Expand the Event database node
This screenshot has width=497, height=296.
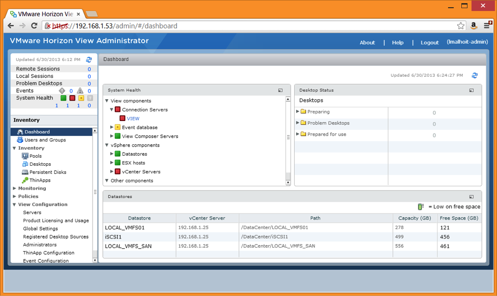click(x=112, y=127)
